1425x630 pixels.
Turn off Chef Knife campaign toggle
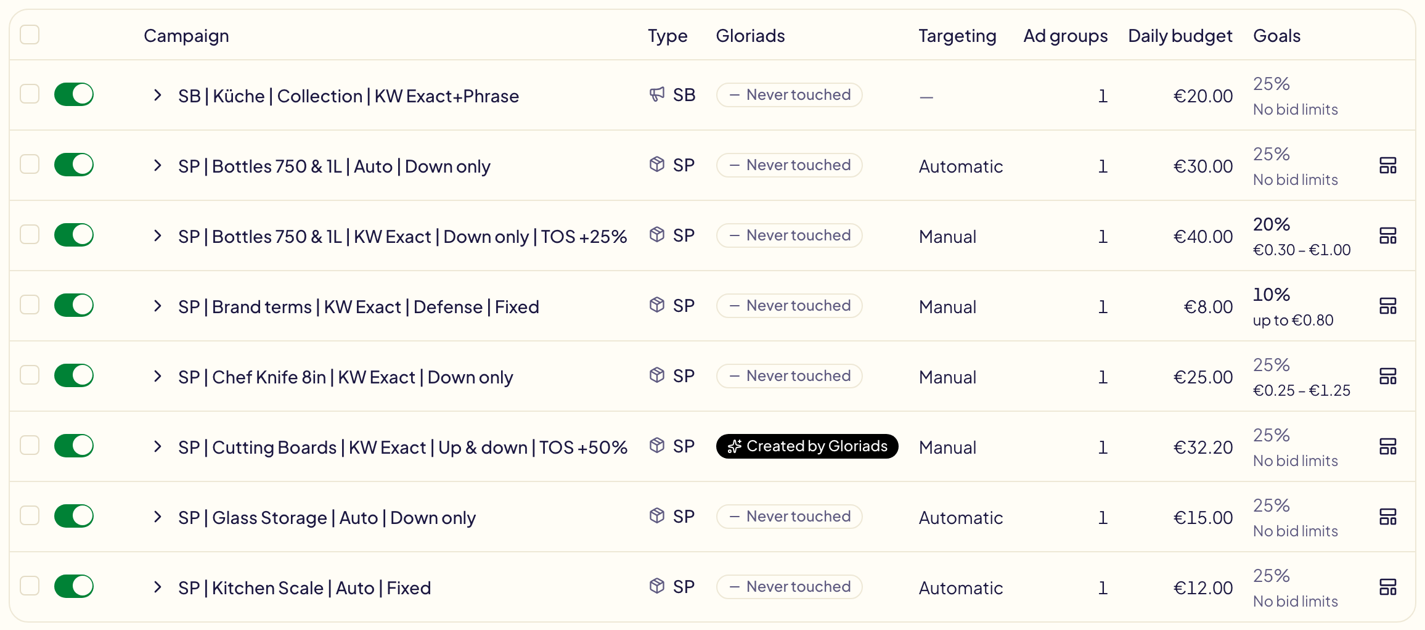[74, 375]
